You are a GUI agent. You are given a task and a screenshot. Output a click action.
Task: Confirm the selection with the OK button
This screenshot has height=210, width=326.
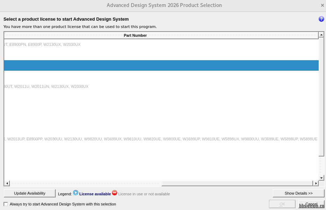282,204
